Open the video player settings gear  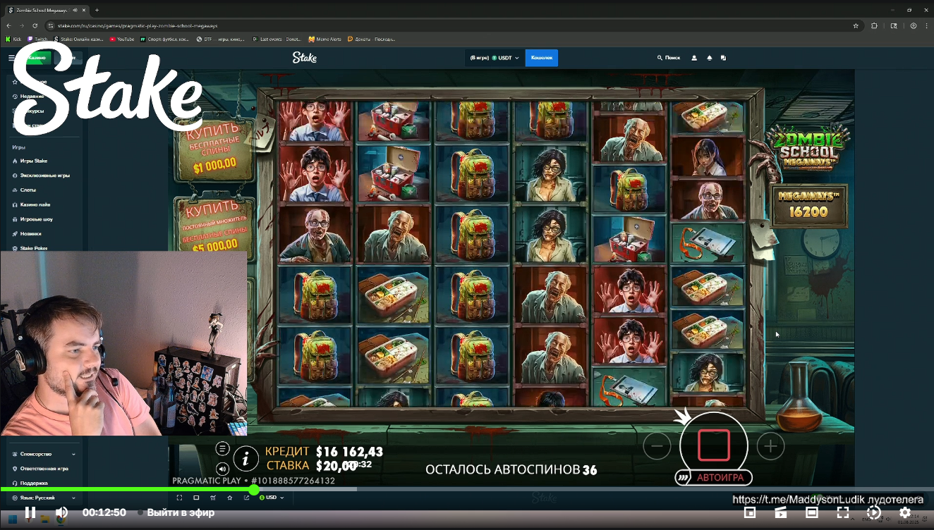(x=905, y=512)
